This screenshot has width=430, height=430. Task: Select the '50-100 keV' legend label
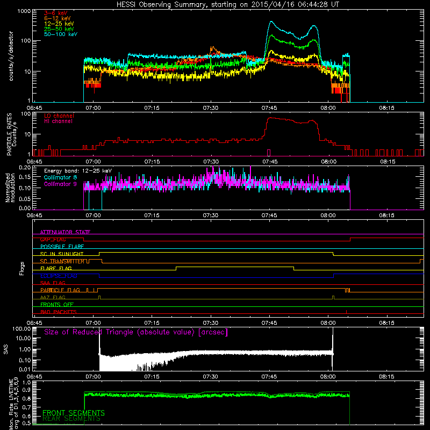(x=61, y=34)
